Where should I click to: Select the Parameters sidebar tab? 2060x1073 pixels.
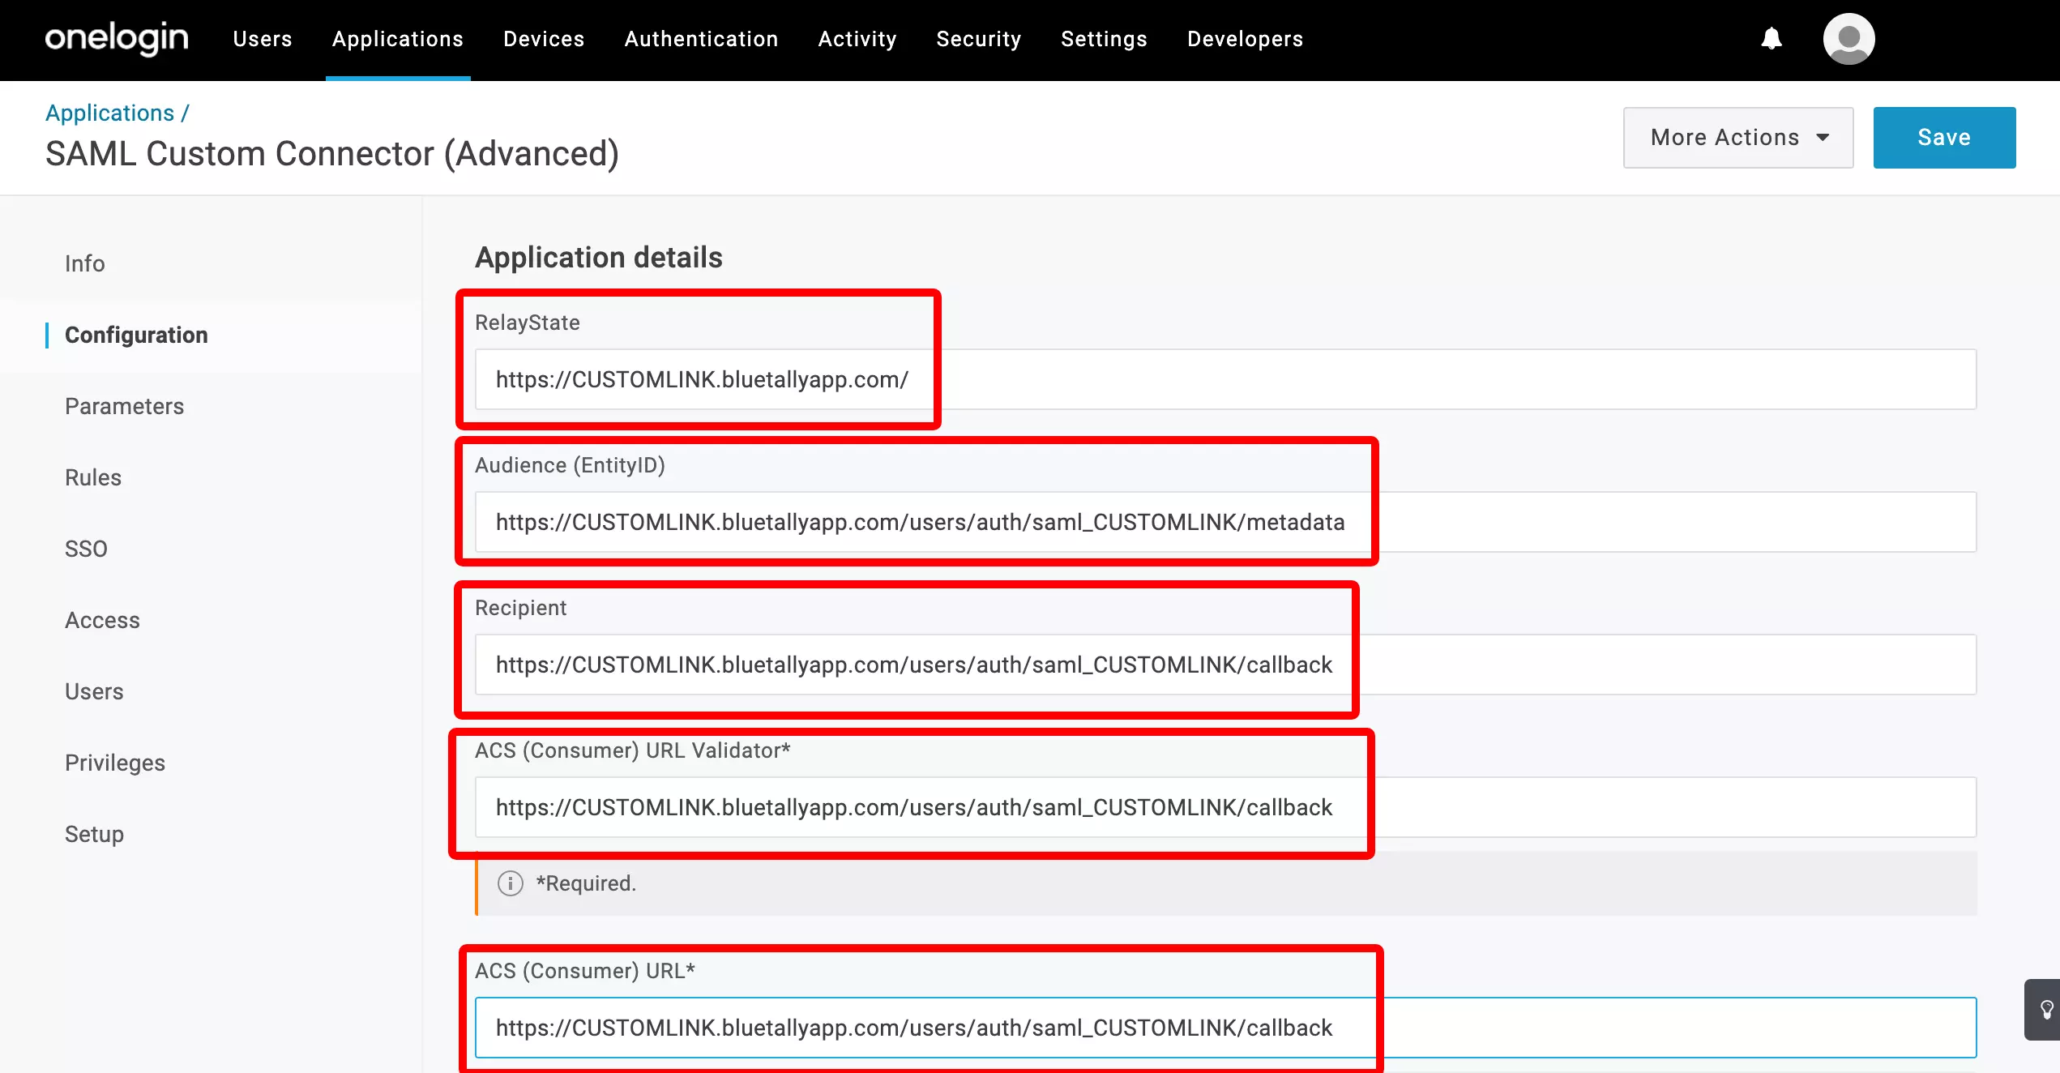click(x=124, y=406)
